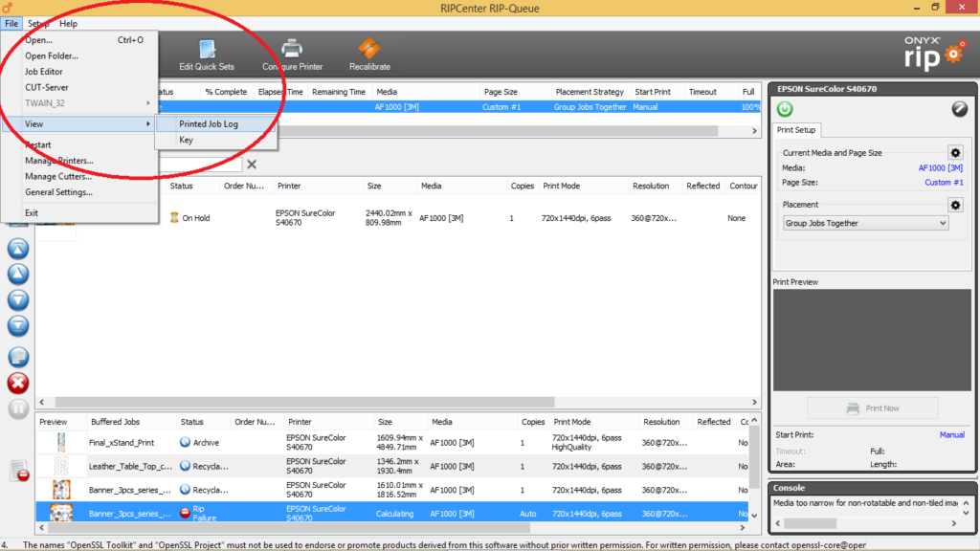Open the Help menu
Screen dimensions: 980x551
(x=68, y=23)
